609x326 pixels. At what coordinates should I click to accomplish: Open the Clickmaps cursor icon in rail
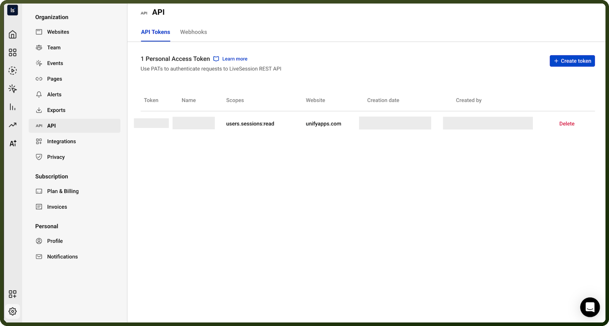pos(13,89)
